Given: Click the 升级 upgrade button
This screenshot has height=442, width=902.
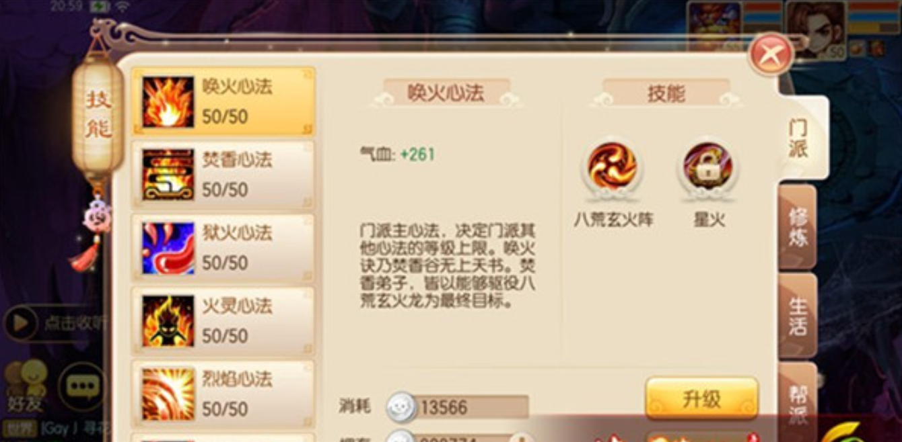Looking at the screenshot, I should 702,398.
